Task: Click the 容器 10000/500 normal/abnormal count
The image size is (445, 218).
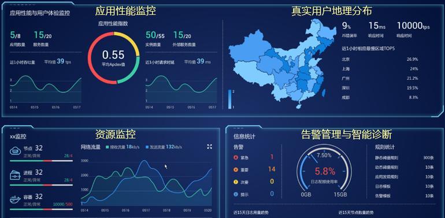Action: (63, 204)
